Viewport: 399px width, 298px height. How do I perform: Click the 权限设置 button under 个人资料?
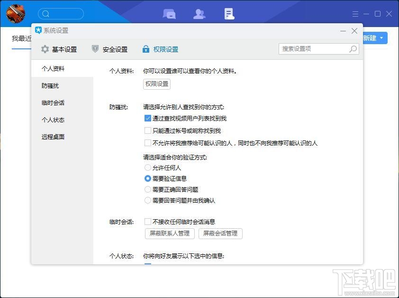coord(156,84)
